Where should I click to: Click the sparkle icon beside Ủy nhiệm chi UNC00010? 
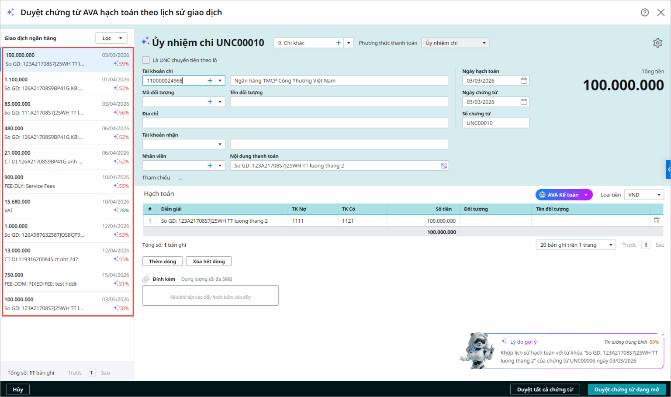click(145, 41)
